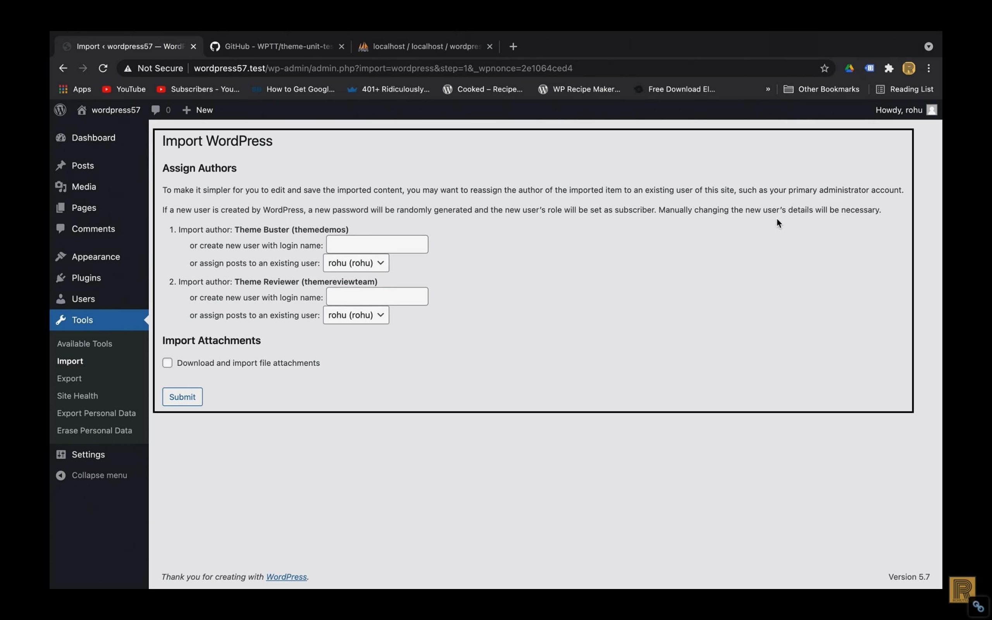Click Collapse menu at bottom sidebar
992x620 pixels.
tap(99, 475)
